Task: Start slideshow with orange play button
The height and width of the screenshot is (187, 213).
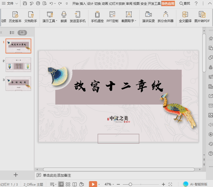Action: coord(93,184)
